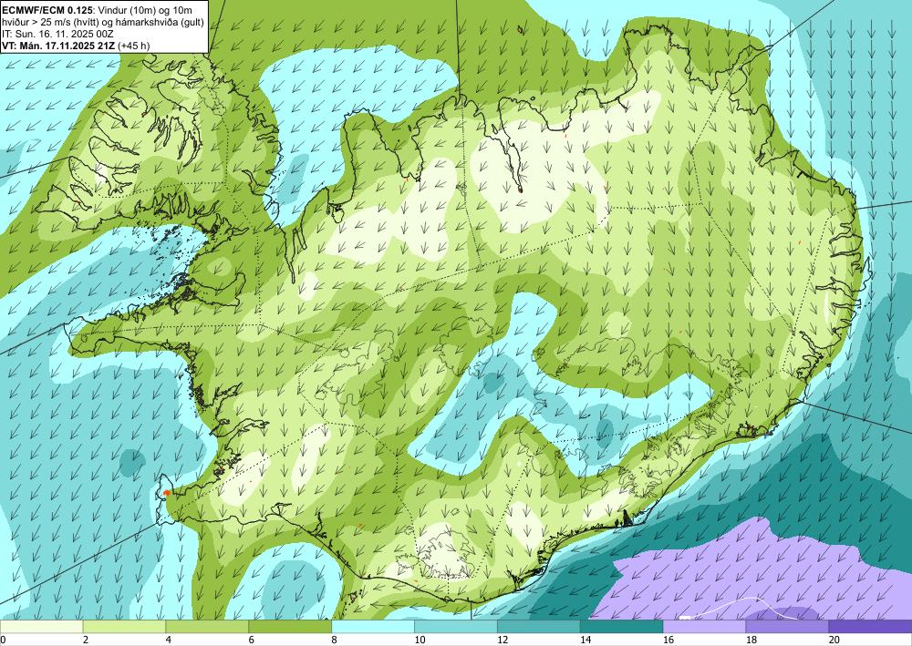Click the pale 0–2 m/s legend swatch
The height and width of the screenshot is (646, 912).
(x=41, y=627)
